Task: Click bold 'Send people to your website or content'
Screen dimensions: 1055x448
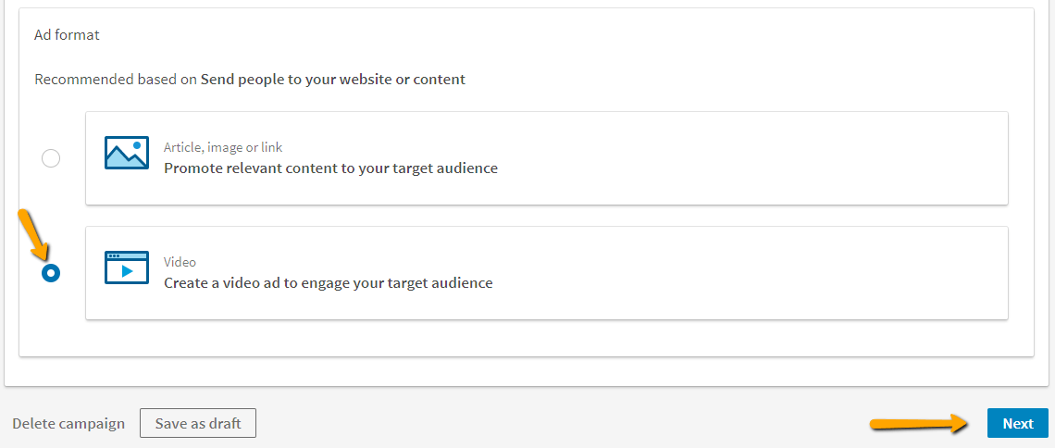Action: (x=333, y=80)
